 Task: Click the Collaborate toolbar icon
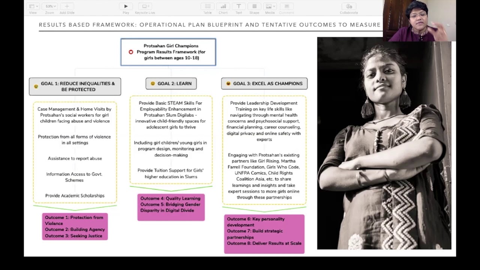tap(349, 6)
